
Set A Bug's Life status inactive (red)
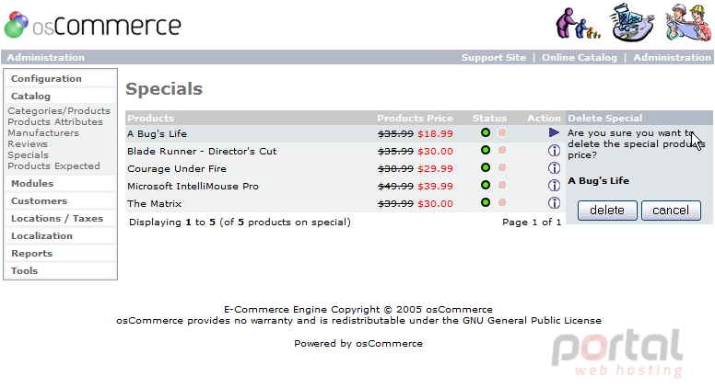pyautogui.click(x=502, y=132)
